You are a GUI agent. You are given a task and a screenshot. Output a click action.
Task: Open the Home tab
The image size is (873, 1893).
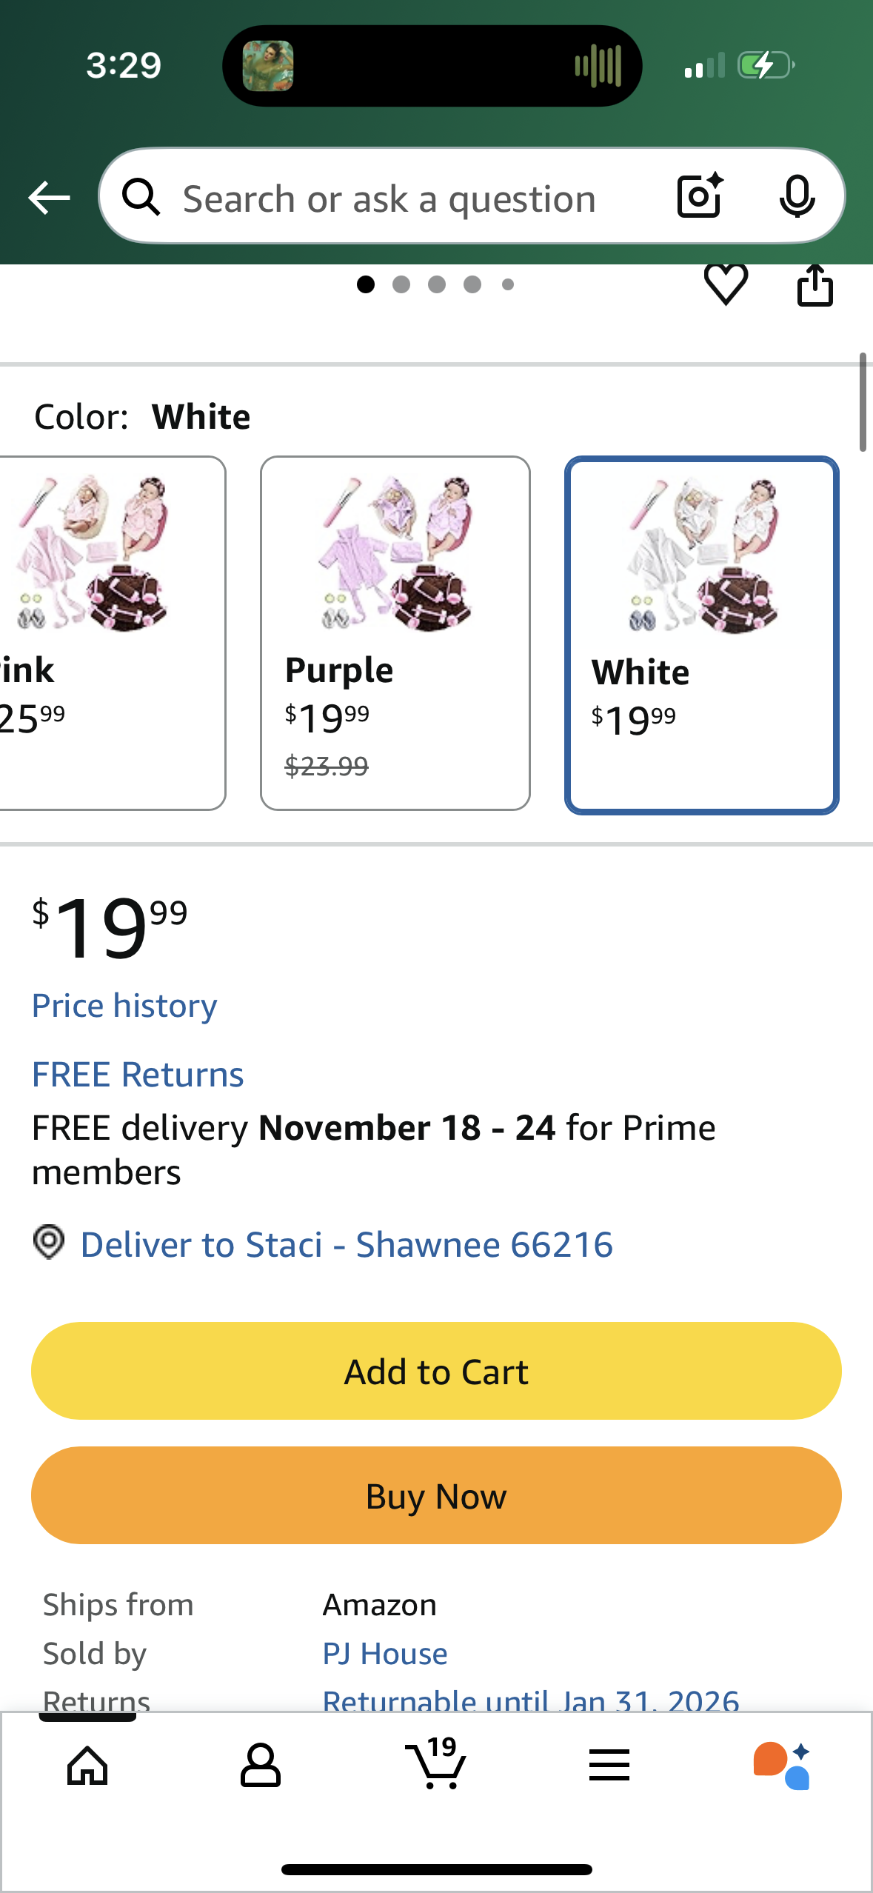(87, 1766)
